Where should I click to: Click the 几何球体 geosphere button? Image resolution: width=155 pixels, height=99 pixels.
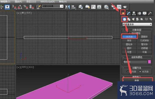(x=144, y=40)
